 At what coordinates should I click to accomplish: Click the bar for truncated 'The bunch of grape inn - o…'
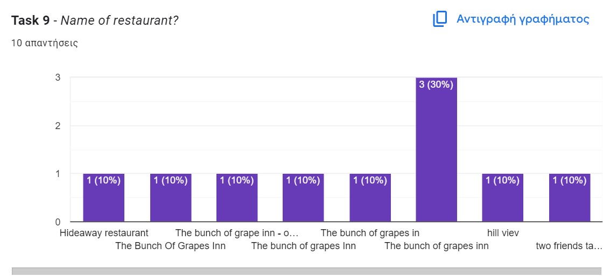point(237,198)
